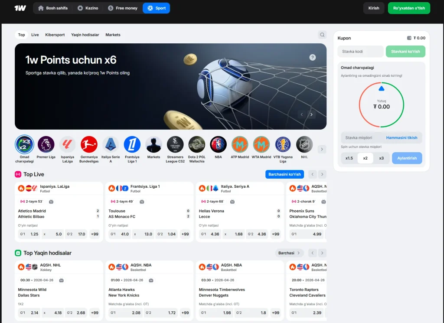Click the Stavka kodi input field
The height and width of the screenshot is (323, 444).
click(360, 52)
